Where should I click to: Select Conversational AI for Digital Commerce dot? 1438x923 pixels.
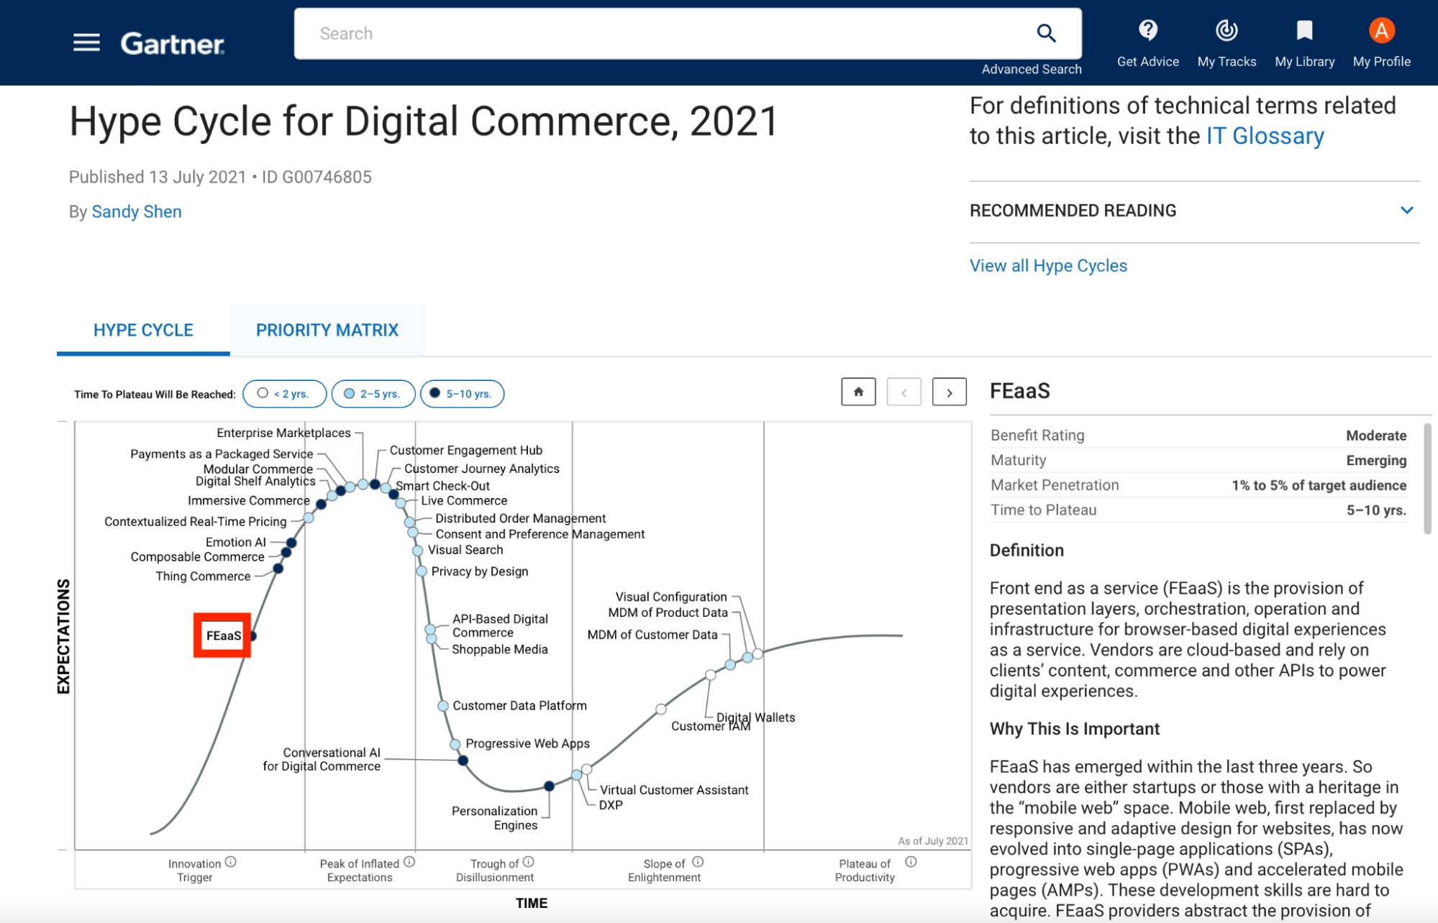pos(463,760)
